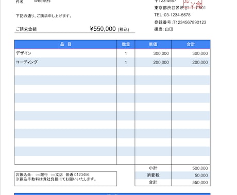This screenshot has height=195, width=237.
Task: Click the 小計 label
Action: pyautogui.click(x=153, y=168)
